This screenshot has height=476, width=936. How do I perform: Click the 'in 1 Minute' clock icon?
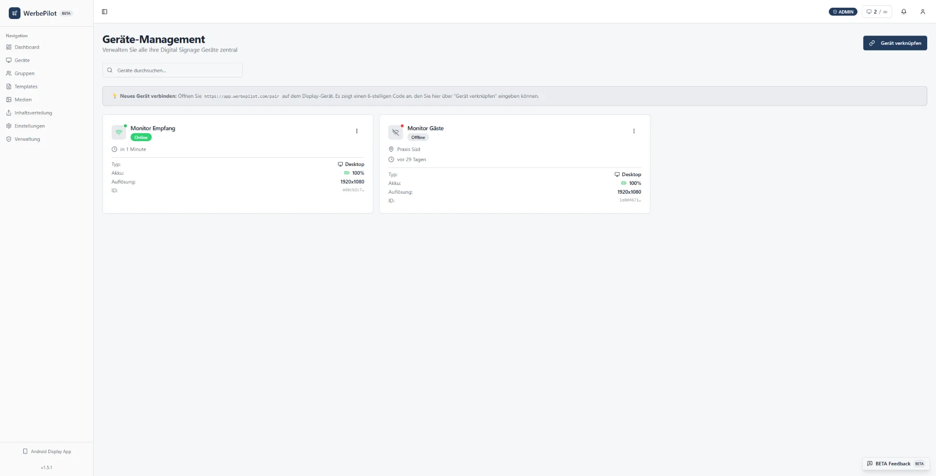pyautogui.click(x=115, y=149)
